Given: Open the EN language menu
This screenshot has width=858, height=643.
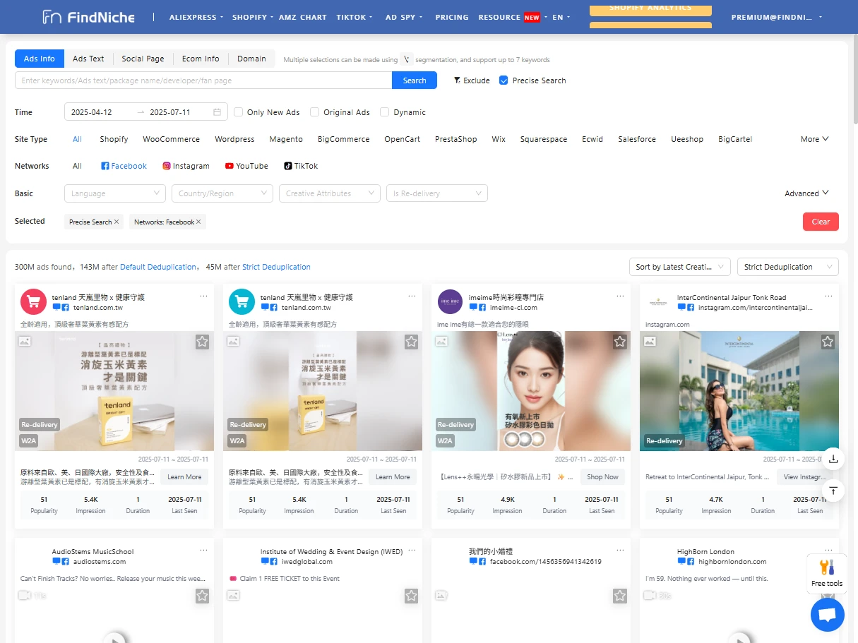Looking at the screenshot, I should (x=561, y=17).
